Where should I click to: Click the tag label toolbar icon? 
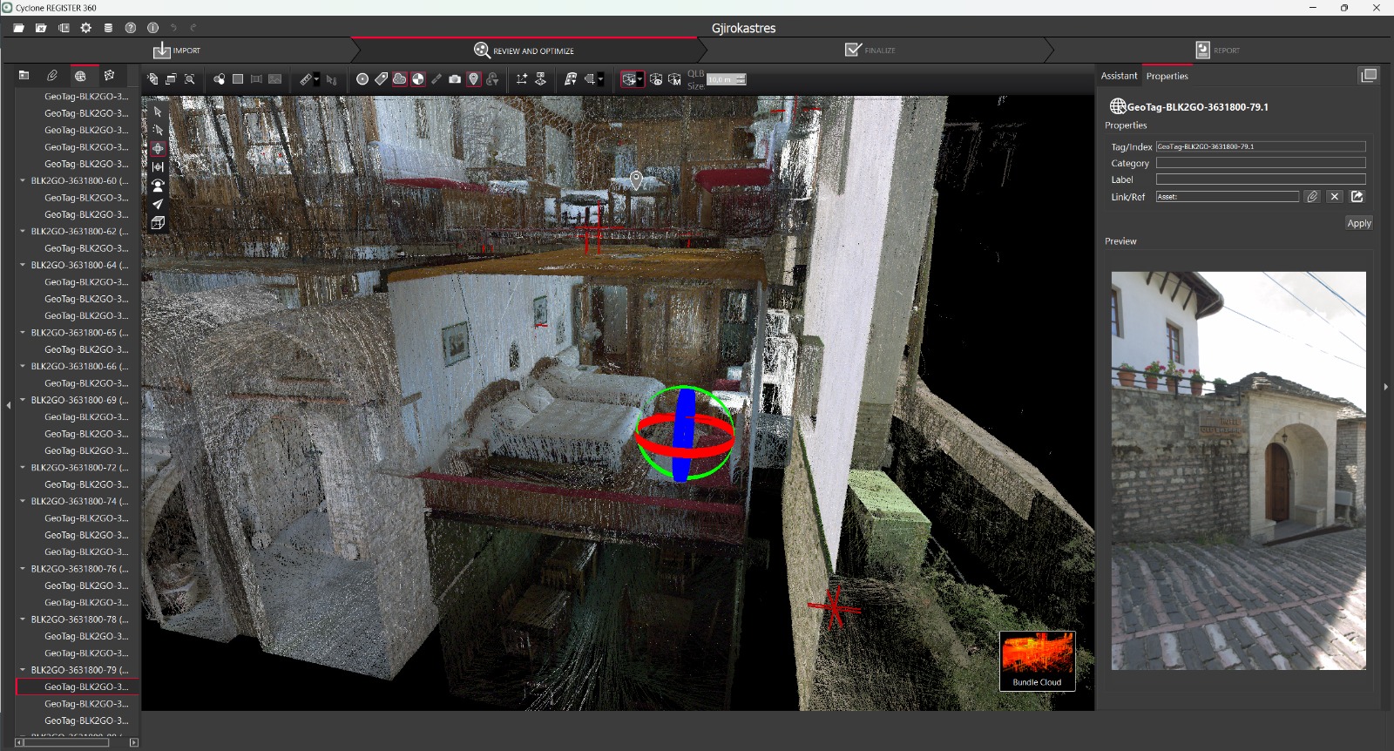(x=381, y=79)
